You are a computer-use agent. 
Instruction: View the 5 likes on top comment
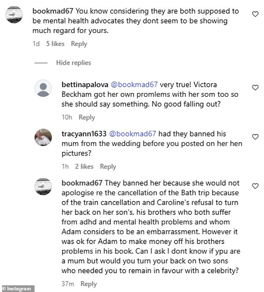(x=55, y=44)
